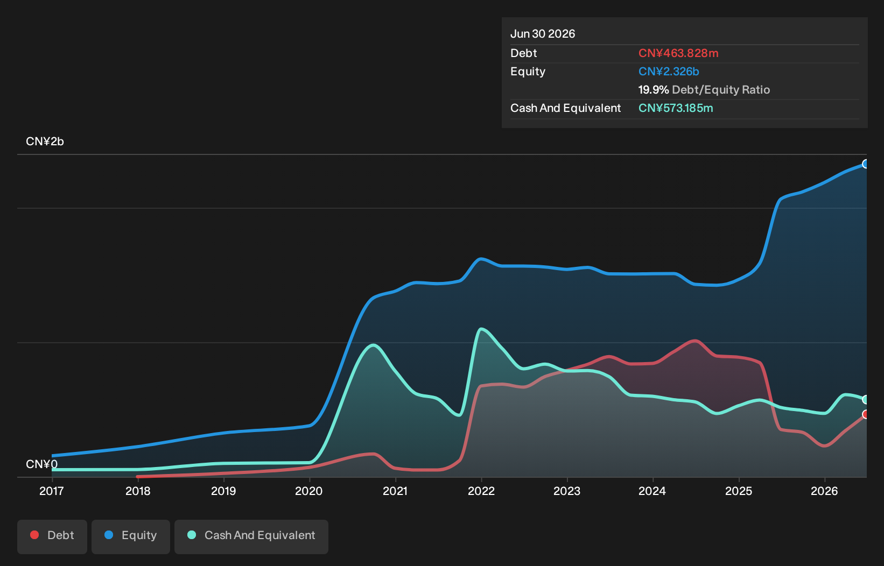Click the 2019 x-axis label

[x=223, y=491]
